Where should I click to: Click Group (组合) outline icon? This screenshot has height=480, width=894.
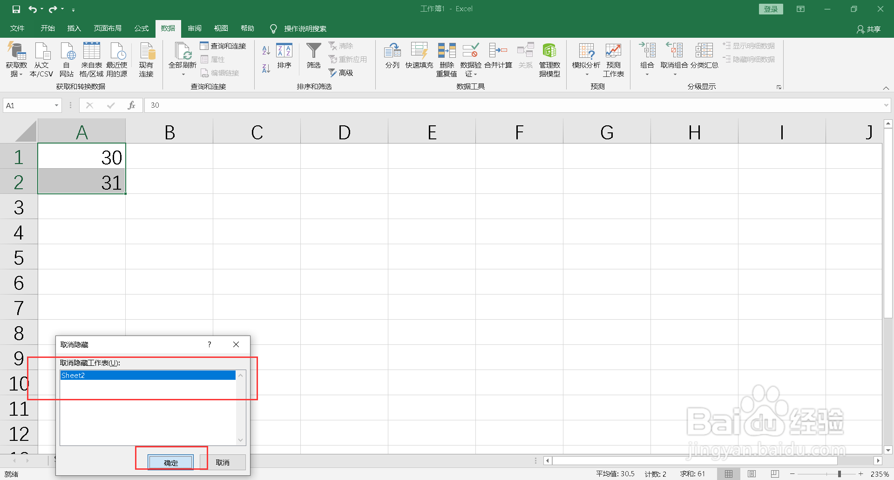click(x=647, y=50)
